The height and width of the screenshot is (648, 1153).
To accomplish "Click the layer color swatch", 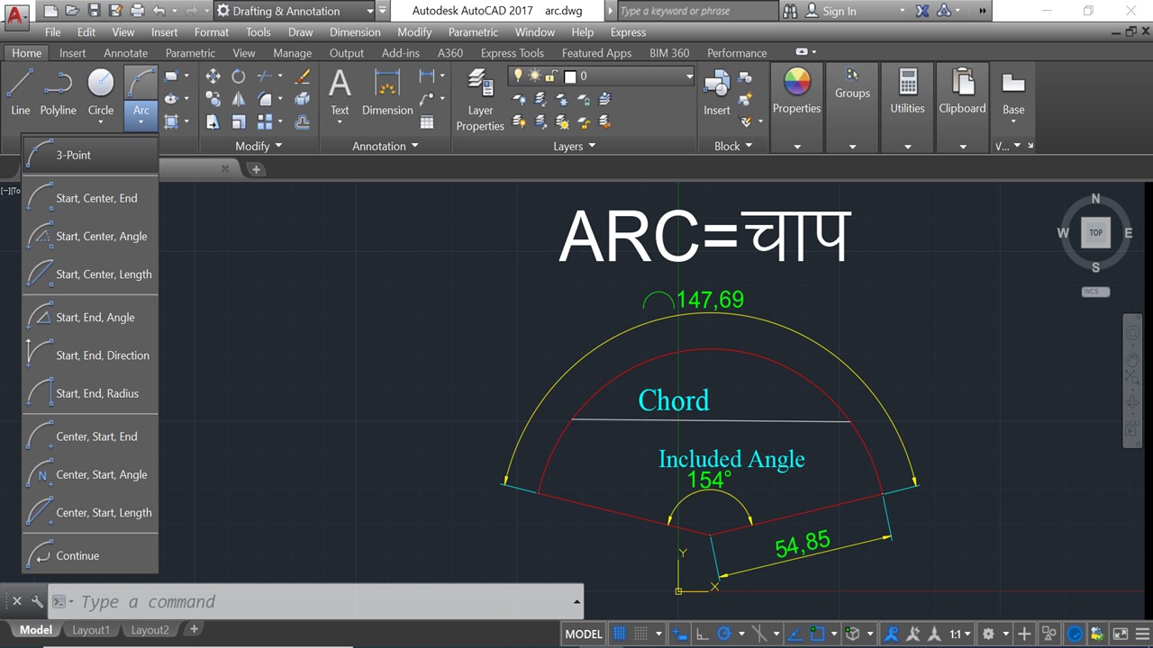I will point(570,76).
